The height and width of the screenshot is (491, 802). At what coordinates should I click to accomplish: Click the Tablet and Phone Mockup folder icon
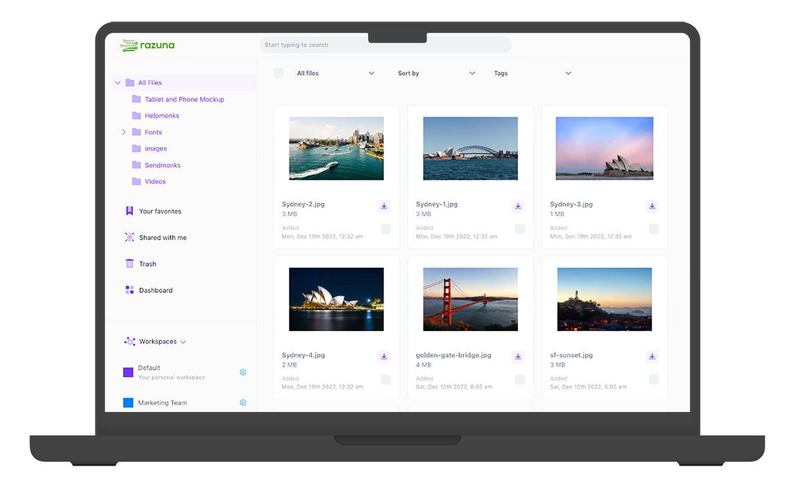pos(136,99)
